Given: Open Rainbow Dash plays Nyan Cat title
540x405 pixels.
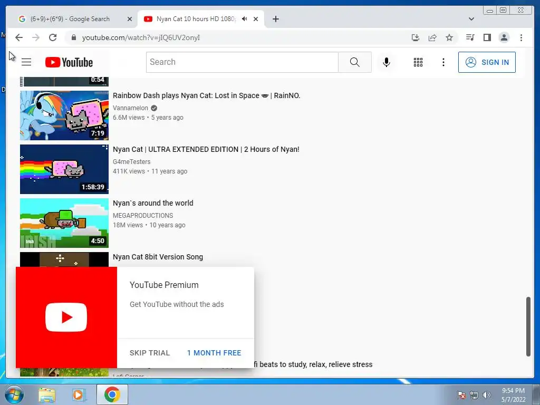Looking at the screenshot, I should pos(206,96).
